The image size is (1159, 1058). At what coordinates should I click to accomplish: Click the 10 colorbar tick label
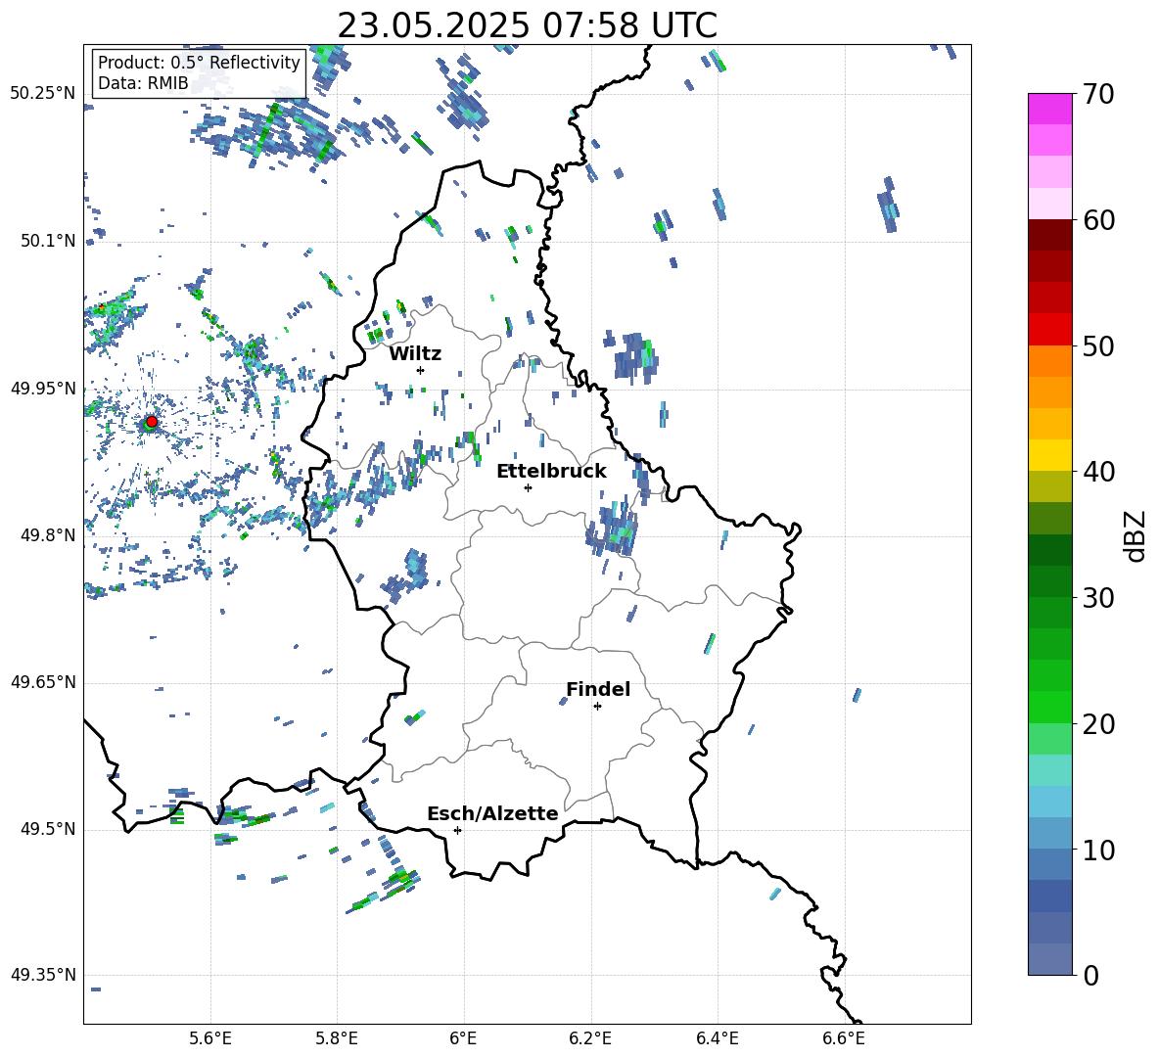click(x=1097, y=851)
